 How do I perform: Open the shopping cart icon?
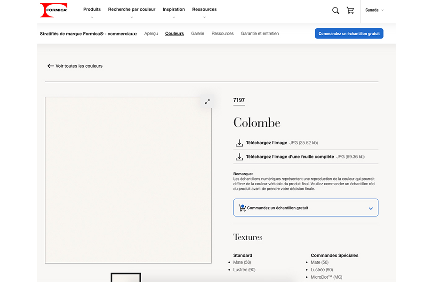[x=350, y=10]
